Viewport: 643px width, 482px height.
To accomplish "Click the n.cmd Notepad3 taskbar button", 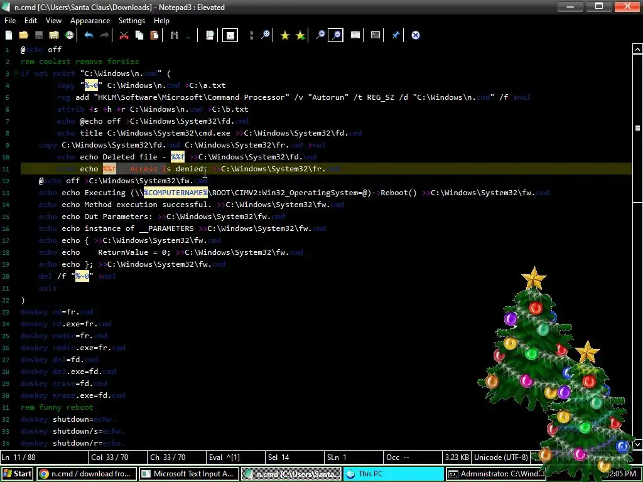I will click(291, 474).
